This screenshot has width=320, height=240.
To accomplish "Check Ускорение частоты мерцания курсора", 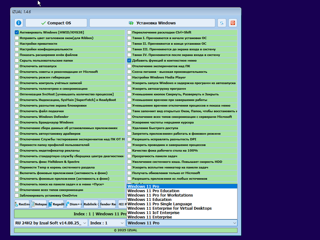I will pos(129,122).
